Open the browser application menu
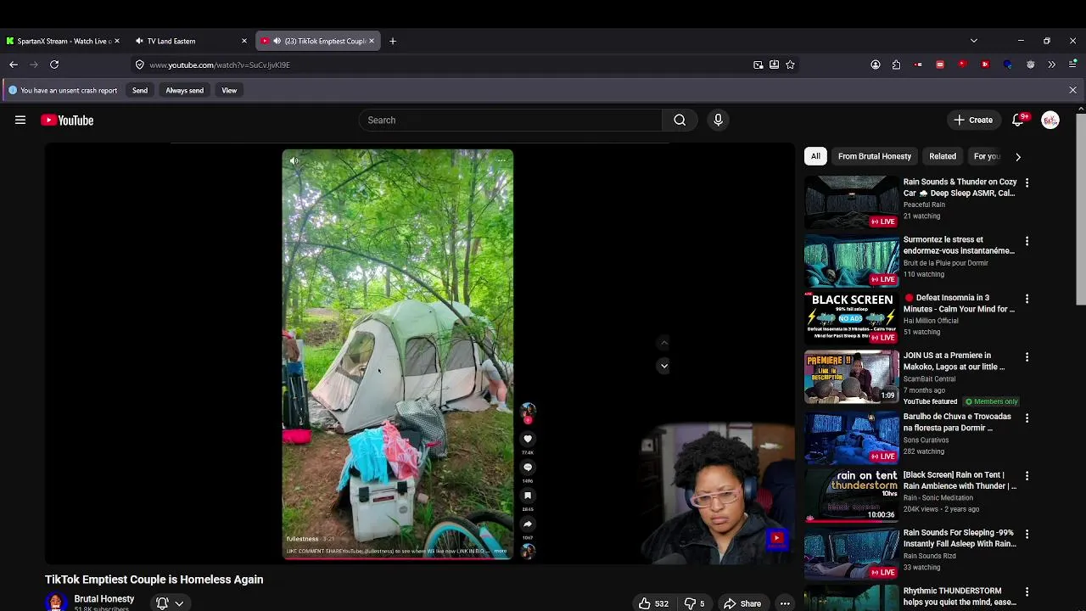The width and height of the screenshot is (1086, 611). (1072, 64)
